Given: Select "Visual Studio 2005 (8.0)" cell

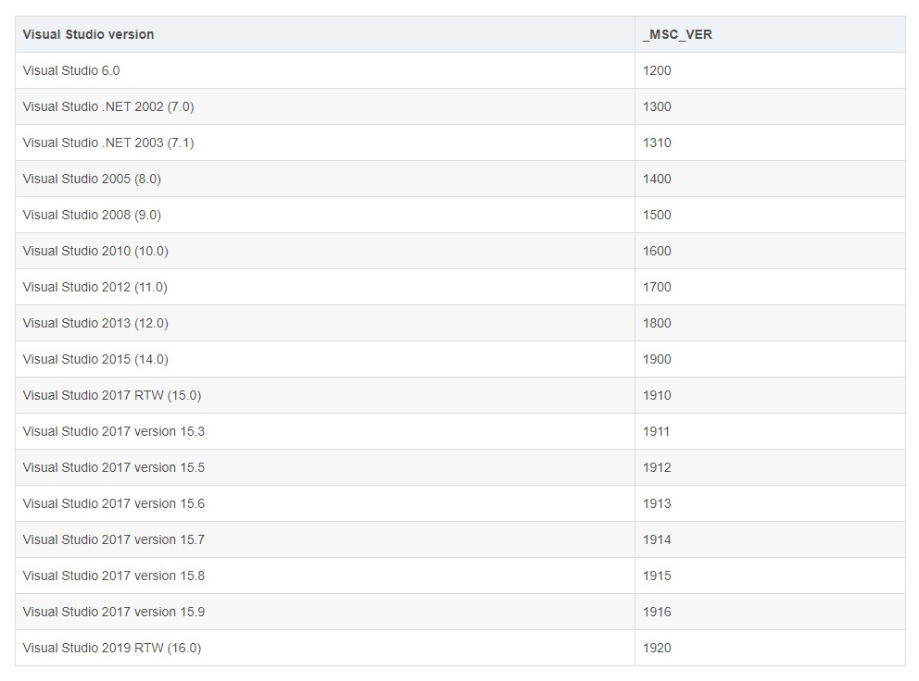Looking at the screenshot, I should pyautogui.click(x=92, y=179).
